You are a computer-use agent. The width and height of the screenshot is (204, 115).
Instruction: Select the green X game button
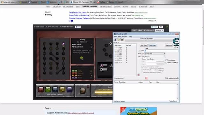(x=48, y=89)
